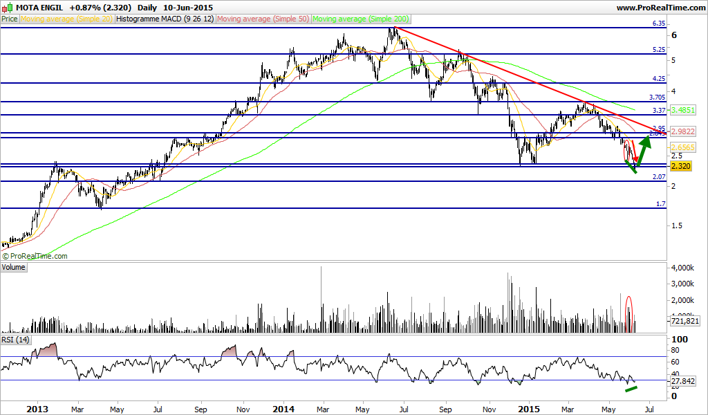The width and height of the screenshot is (708, 415).
Task: Open the www.ProRealTime.com link
Action: (x=660, y=8)
